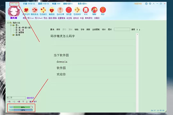Image resolution: width=173 pixels, height=115 pixels.
Task: Open the skin shirt icon
Action: click(x=150, y=4)
